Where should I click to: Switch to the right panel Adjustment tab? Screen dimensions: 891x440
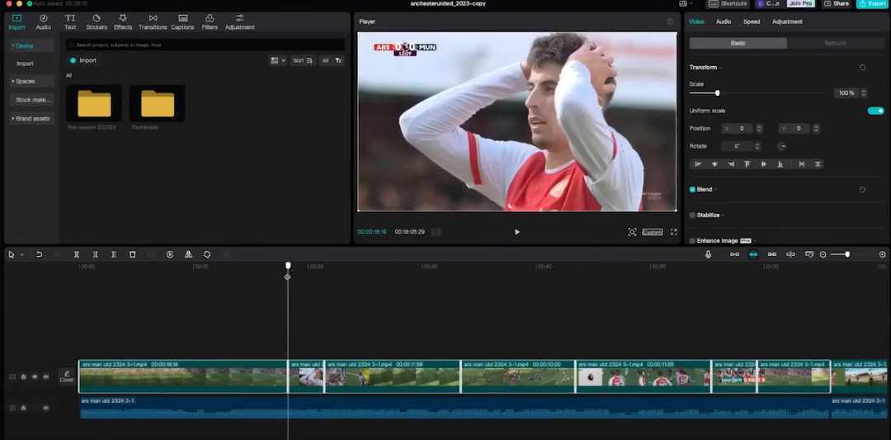pyautogui.click(x=788, y=21)
